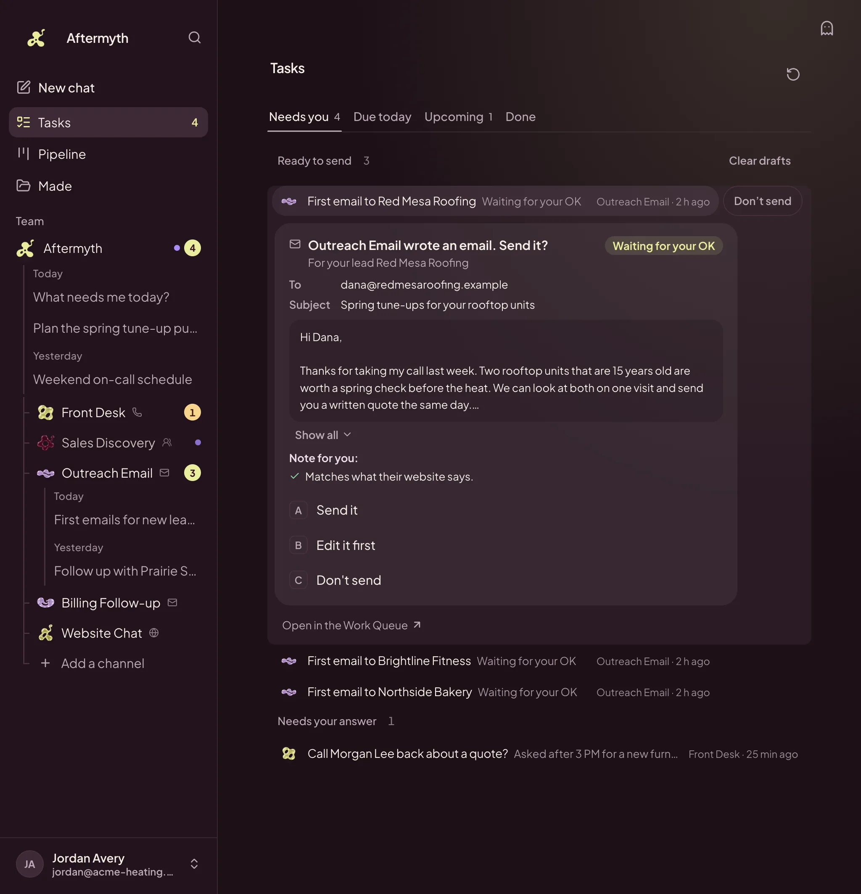The image size is (861, 894).
Task: Choose option A Send it
Action: click(506, 510)
